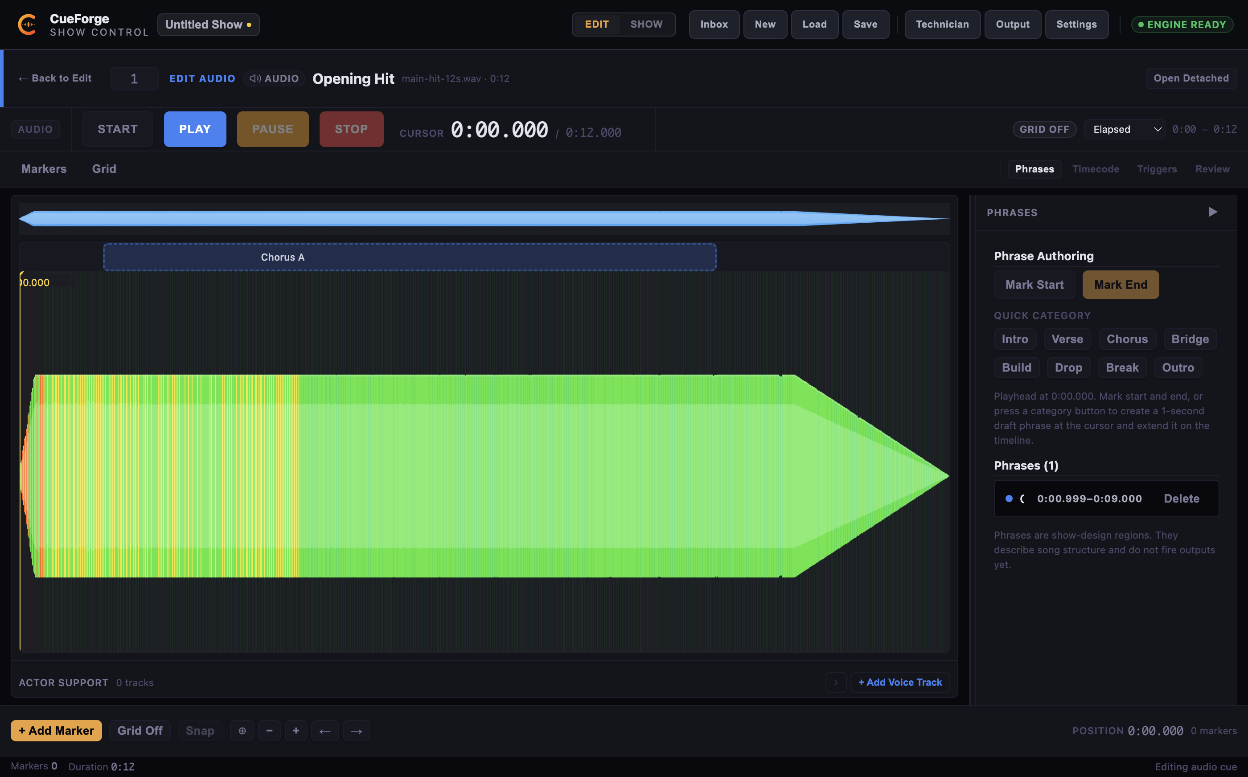Open the Untitled Show name menu
The height and width of the screenshot is (777, 1248).
pyautogui.click(x=208, y=25)
